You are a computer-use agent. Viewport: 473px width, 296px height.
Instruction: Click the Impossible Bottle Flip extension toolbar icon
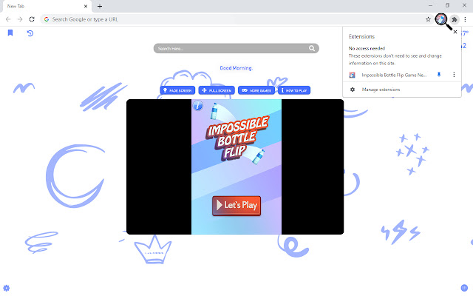pyautogui.click(x=441, y=19)
